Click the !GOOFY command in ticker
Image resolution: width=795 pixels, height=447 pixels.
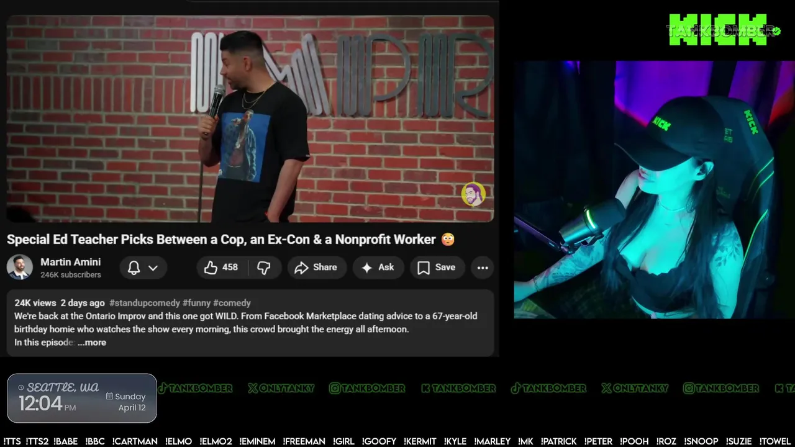click(378, 441)
